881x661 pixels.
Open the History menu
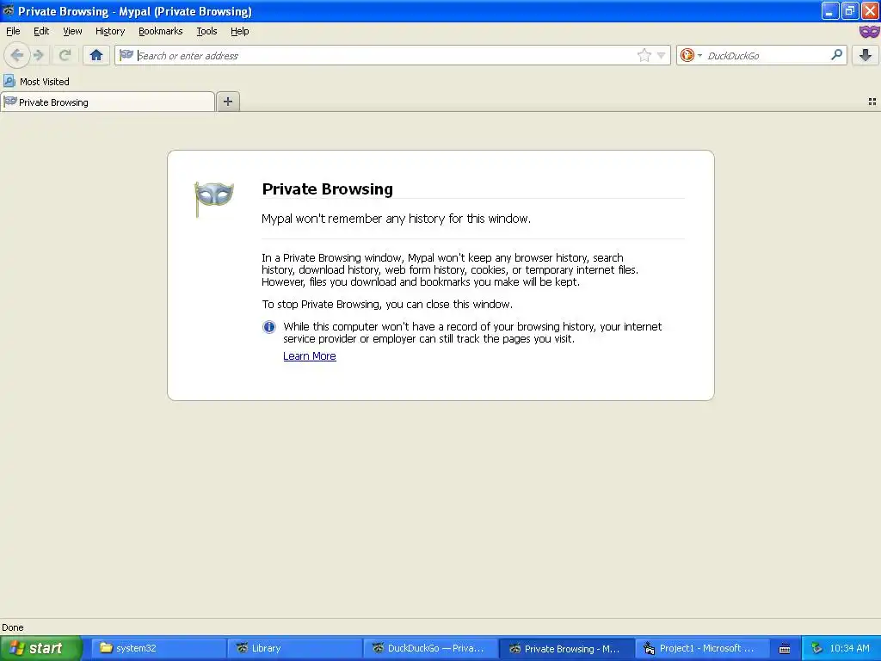(x=109, y=31)
